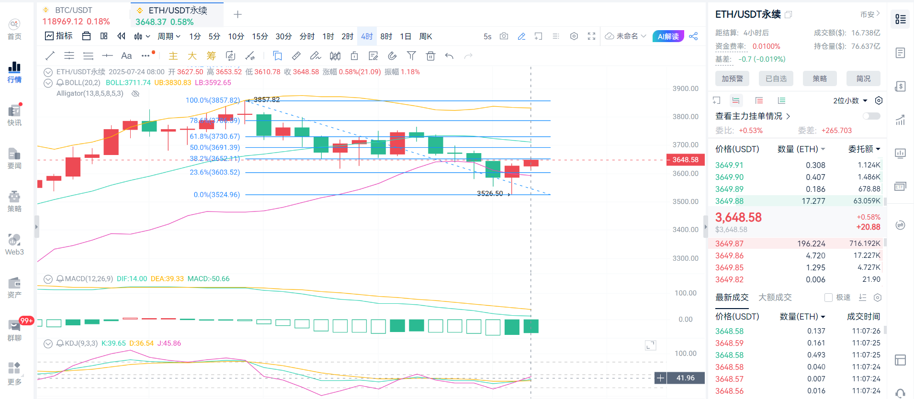The width and height of the screenshot is (914, 399).
Task: Click the filter funnel icon in the drawing toolbar
Action: pyautogui.click(x=411, y=56)
